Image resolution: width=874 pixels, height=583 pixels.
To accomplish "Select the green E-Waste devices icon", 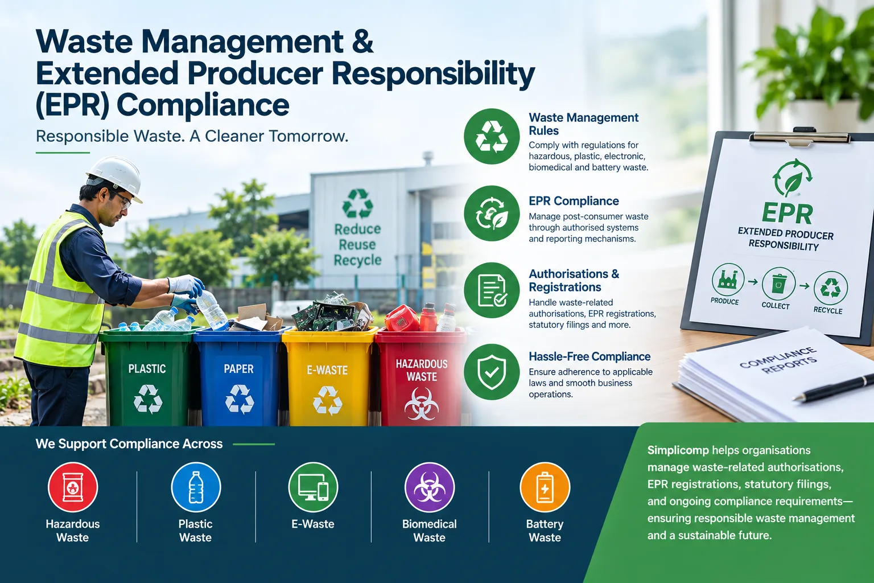I will [x=313, y=487].
